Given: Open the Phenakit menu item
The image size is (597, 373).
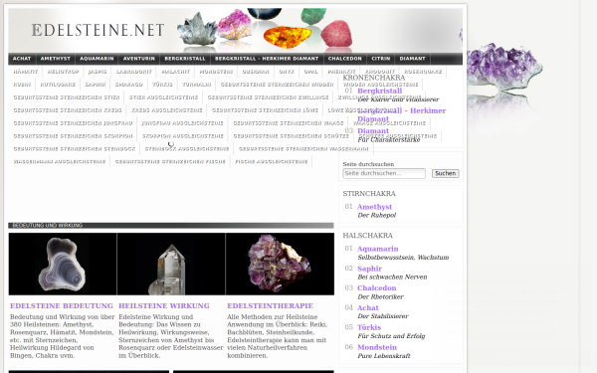Looking at the screenshot, I should [x=341, y=72].
